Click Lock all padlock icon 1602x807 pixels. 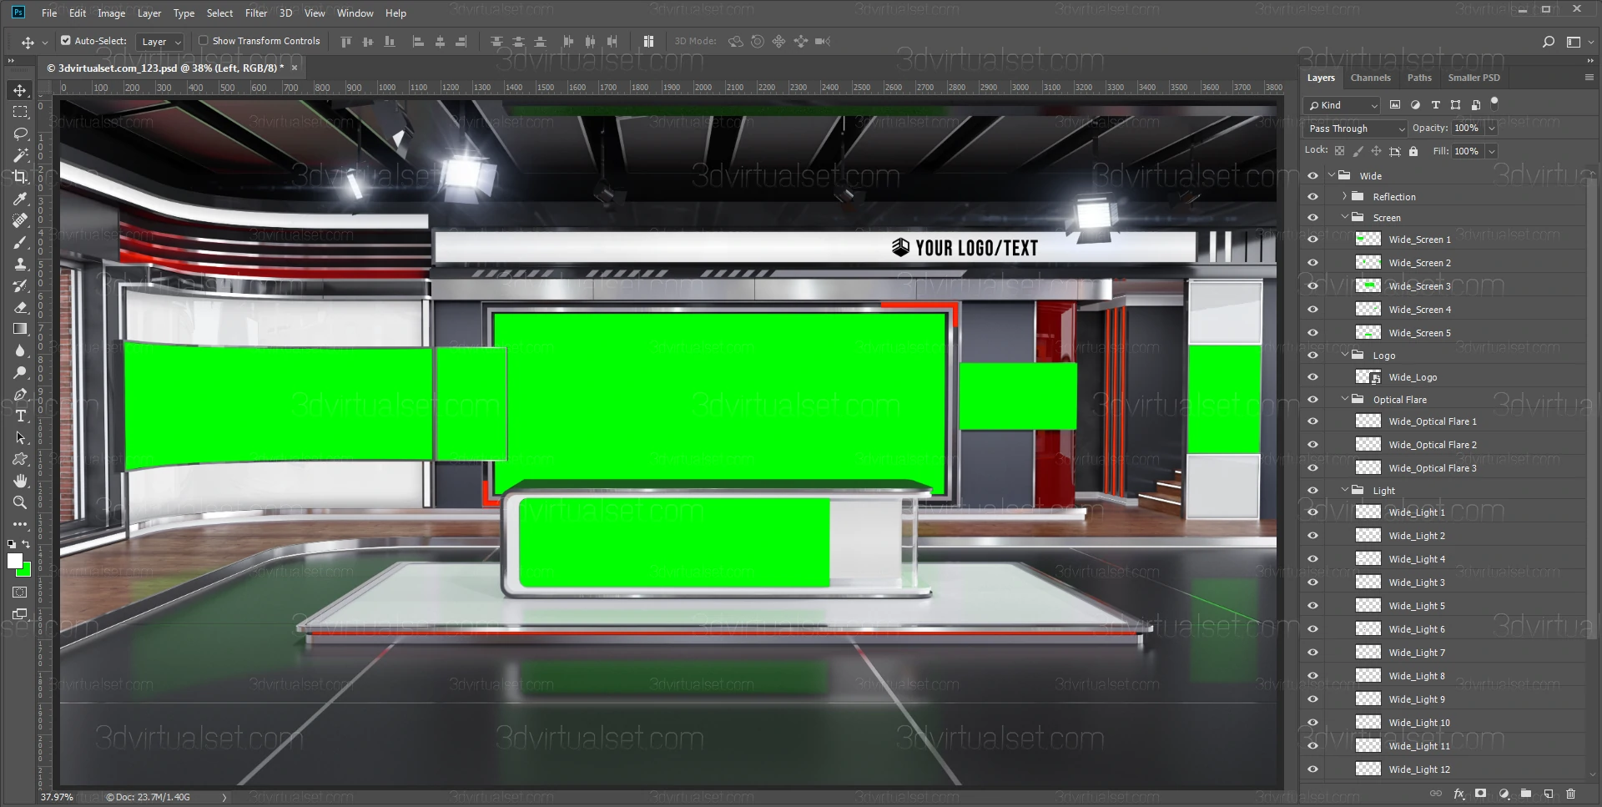[x=1413, y=151]
